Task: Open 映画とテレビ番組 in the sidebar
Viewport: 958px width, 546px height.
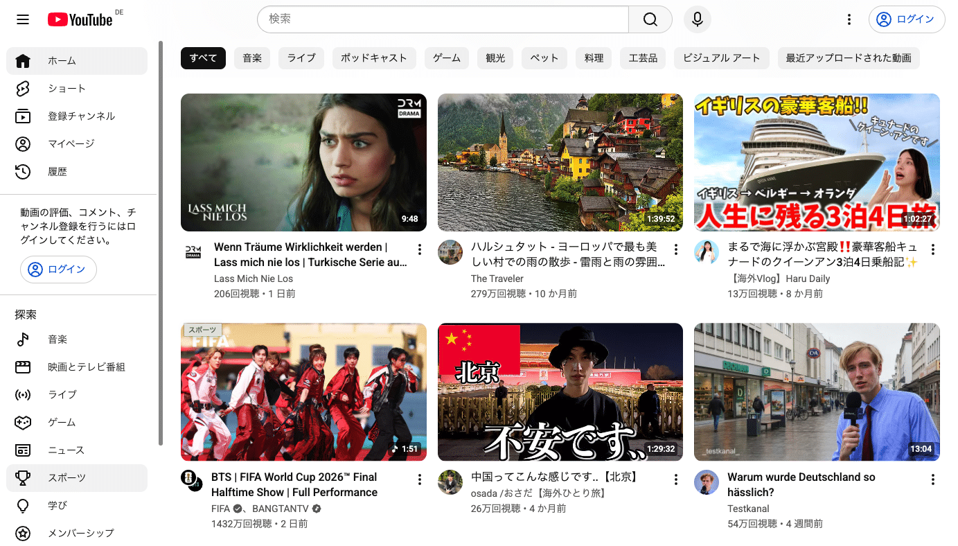Action: [77, 367]
